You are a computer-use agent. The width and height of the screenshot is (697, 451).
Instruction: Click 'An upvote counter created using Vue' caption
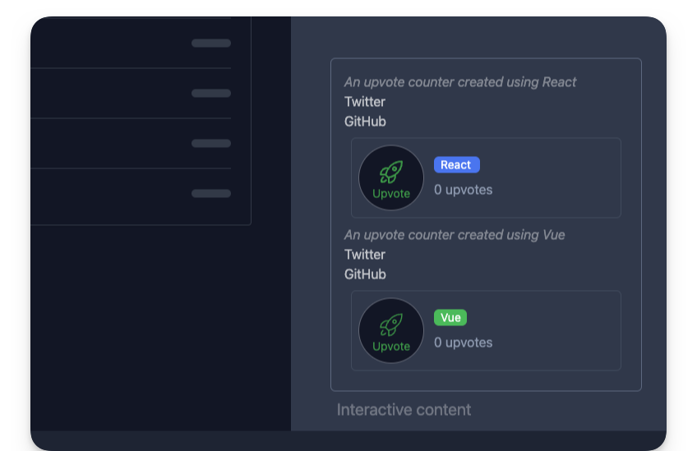coord(455,235)
